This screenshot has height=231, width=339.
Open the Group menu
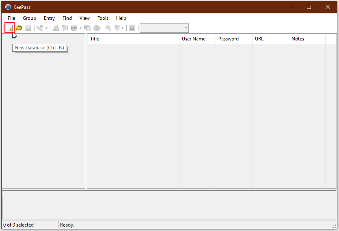pos(29,18)
